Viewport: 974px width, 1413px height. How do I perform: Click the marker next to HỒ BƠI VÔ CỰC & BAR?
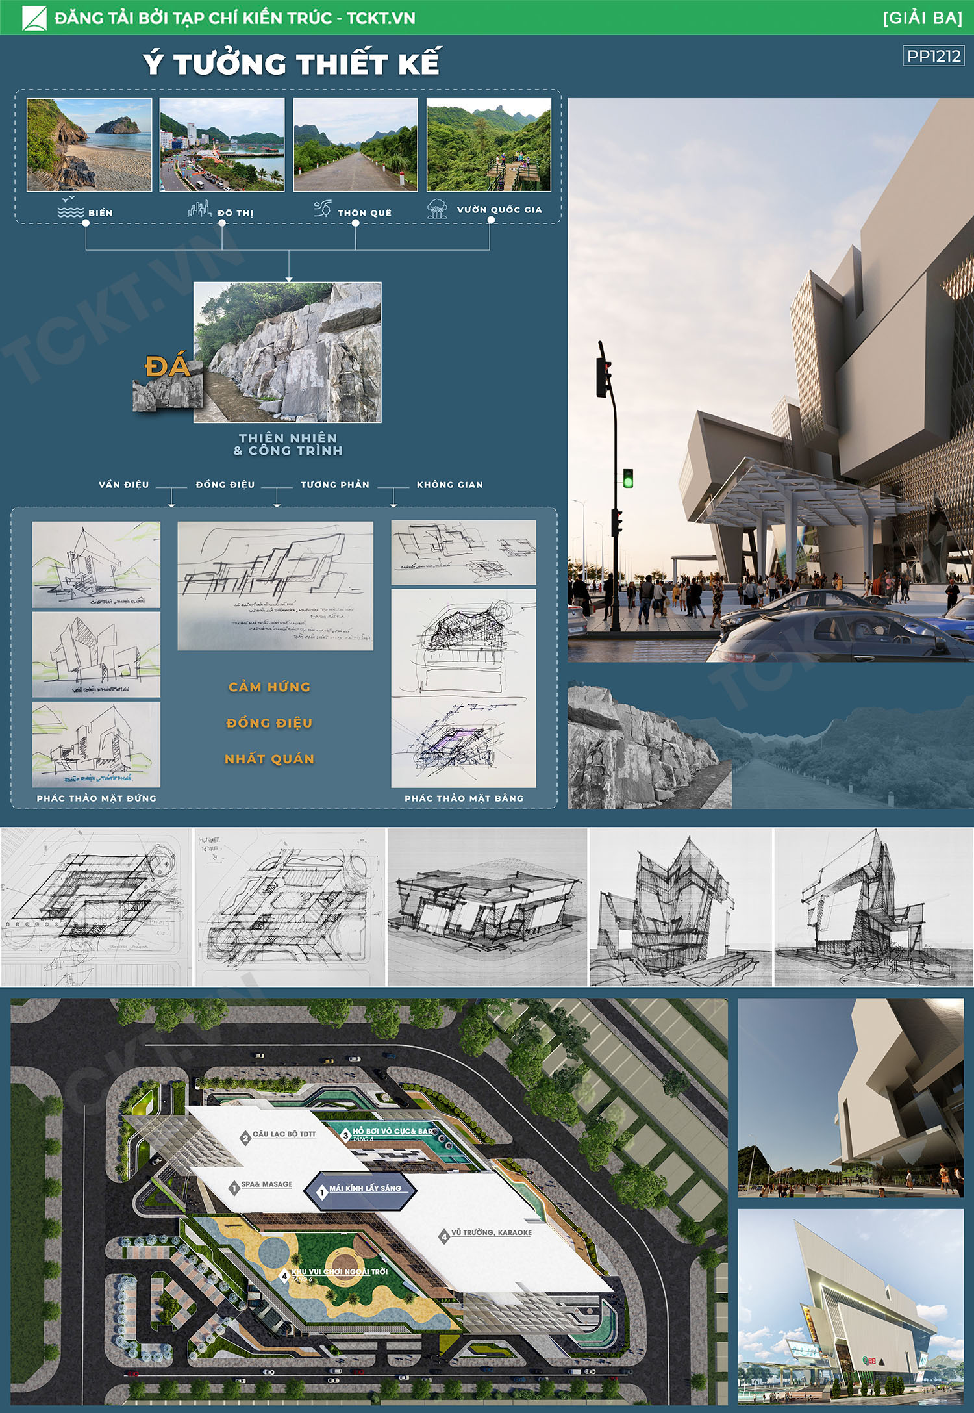(345, 1135)
